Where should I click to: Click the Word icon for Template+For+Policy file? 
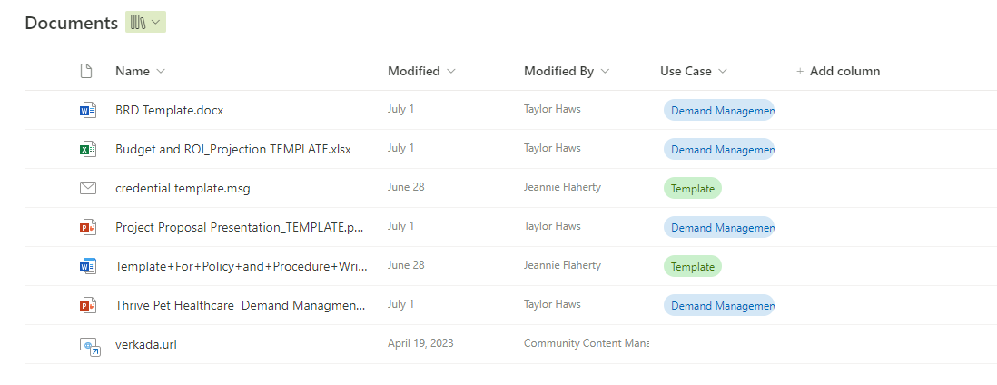pos(87,266)
